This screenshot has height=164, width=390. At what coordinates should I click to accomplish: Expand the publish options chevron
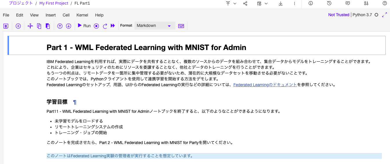(235, 3)
